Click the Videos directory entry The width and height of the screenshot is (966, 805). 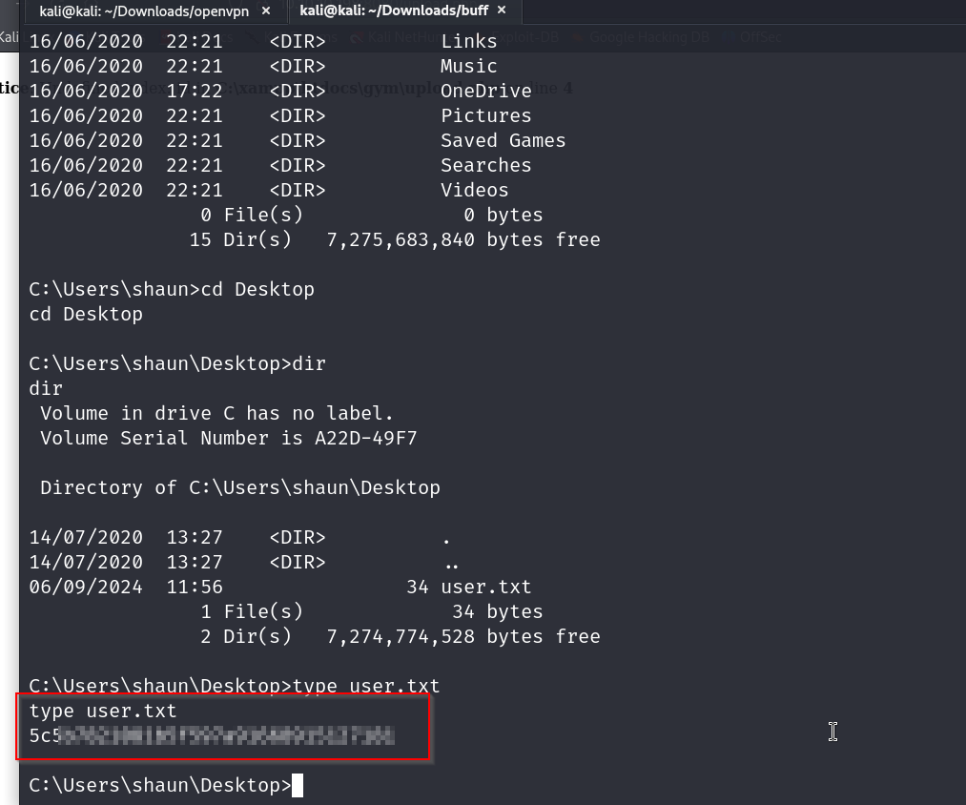pyautogui.click(x=474, y=191)
